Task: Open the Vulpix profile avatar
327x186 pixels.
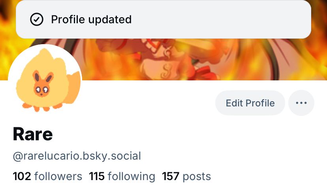Action: pyautogui.click(x=45, y=81)
